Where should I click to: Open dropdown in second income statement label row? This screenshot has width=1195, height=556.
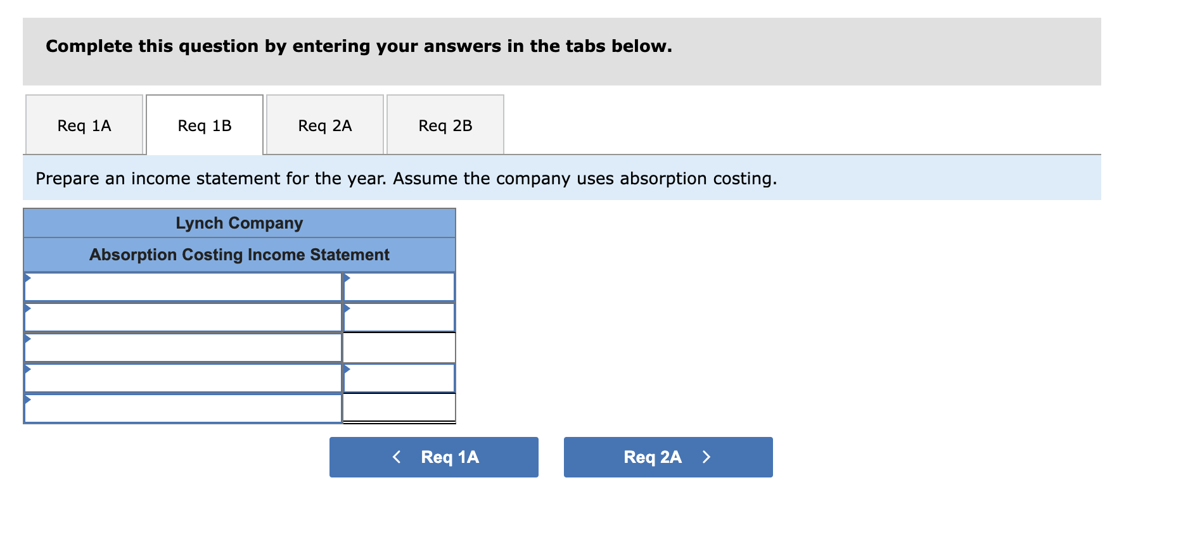point(29,309)
